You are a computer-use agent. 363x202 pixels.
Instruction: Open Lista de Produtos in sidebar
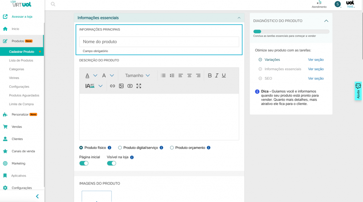pos(21,60)
